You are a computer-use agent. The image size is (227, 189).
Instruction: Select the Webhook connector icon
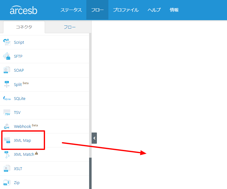coord(7,126)
